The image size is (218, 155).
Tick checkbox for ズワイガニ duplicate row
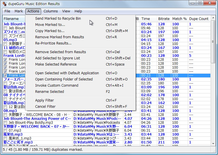tap(5, 36)
